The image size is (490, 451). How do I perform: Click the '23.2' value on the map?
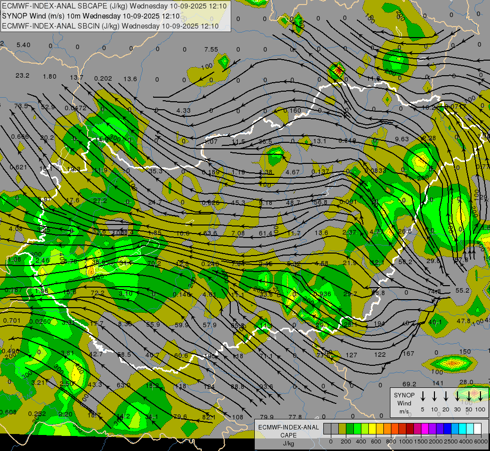point(23,76)
